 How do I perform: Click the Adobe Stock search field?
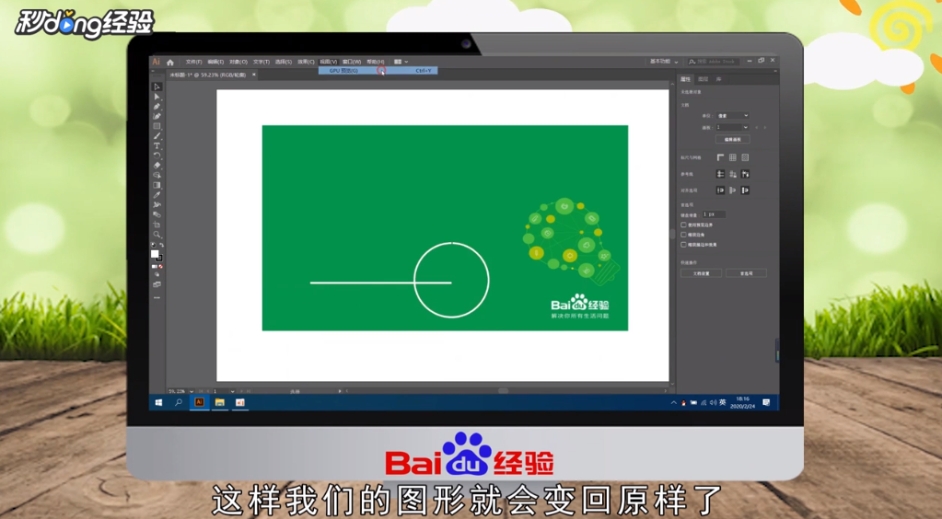click(x=714, y=62)
